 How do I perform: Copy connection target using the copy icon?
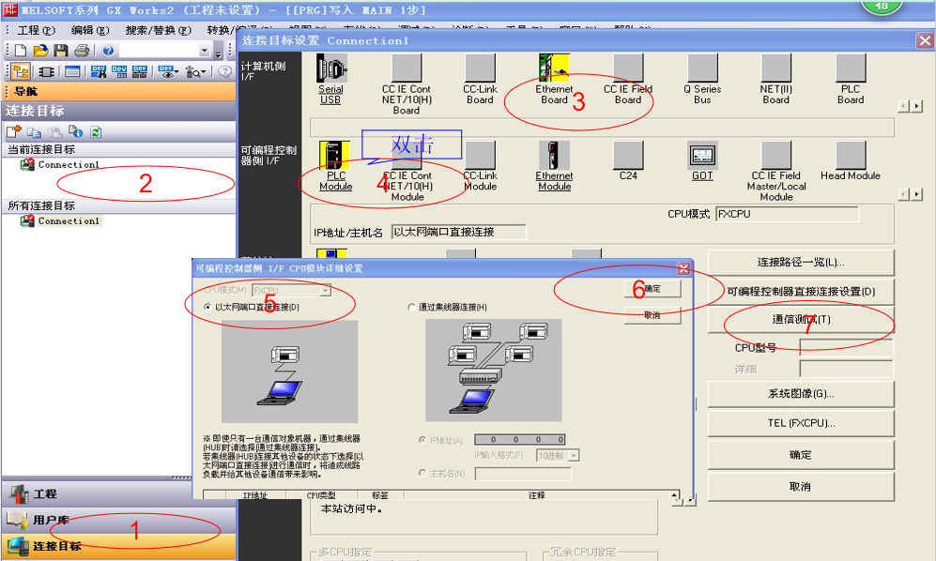(34, 132)
